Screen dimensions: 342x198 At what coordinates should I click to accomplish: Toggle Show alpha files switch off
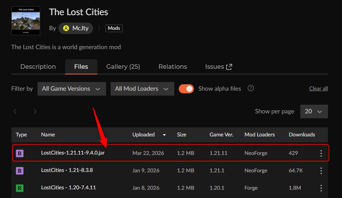tap(186, 89)
